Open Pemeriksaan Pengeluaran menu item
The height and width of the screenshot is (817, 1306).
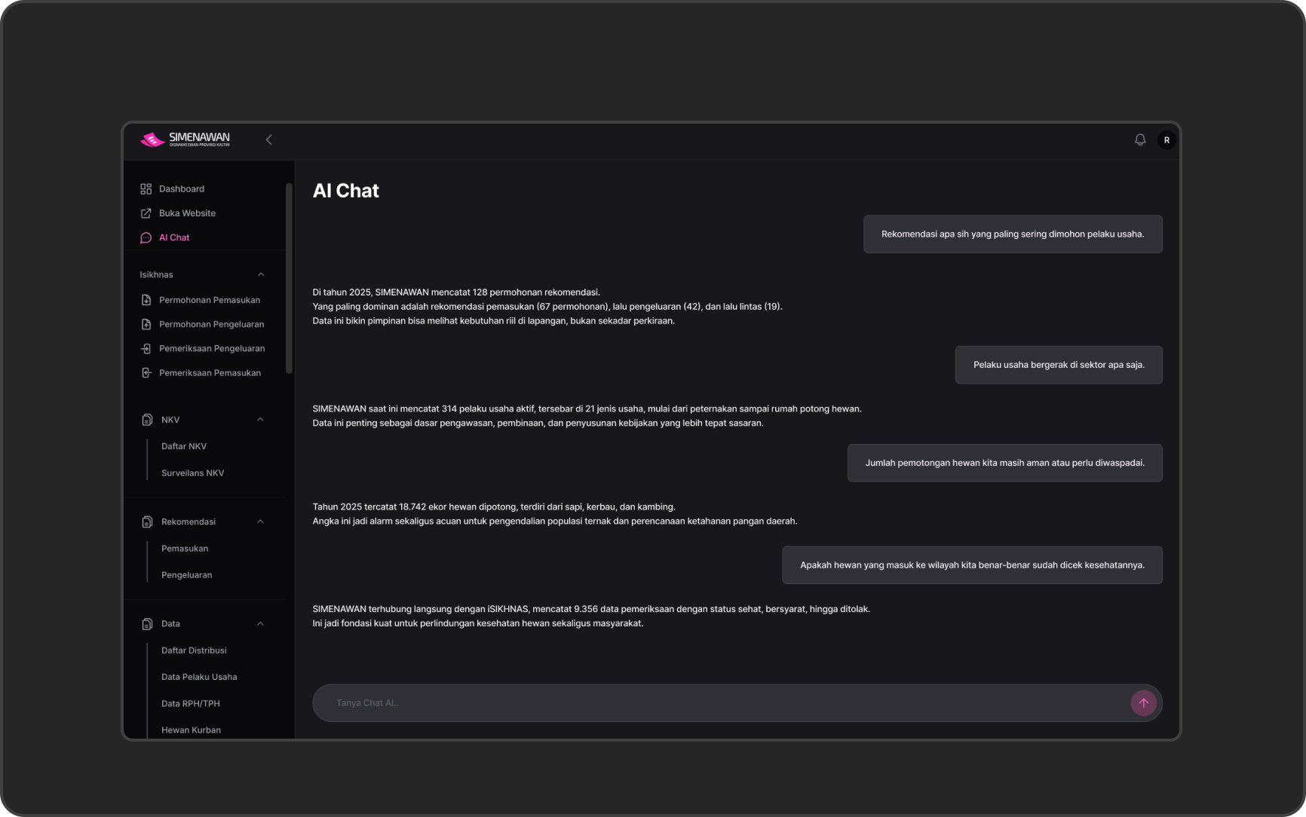coord(211,349)
